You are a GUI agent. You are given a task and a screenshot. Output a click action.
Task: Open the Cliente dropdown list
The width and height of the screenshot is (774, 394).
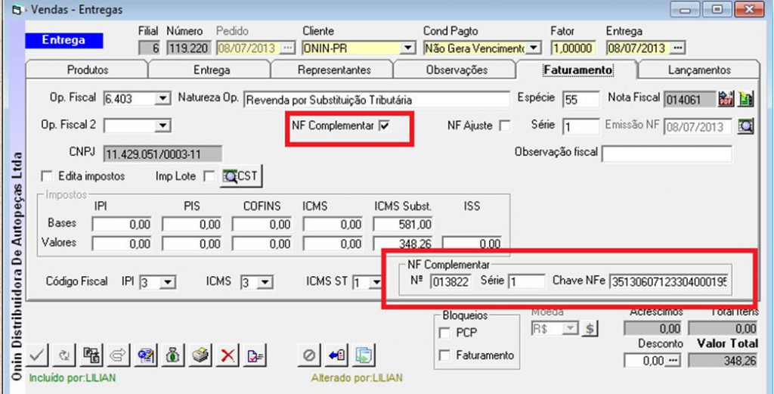click(407, 48)
